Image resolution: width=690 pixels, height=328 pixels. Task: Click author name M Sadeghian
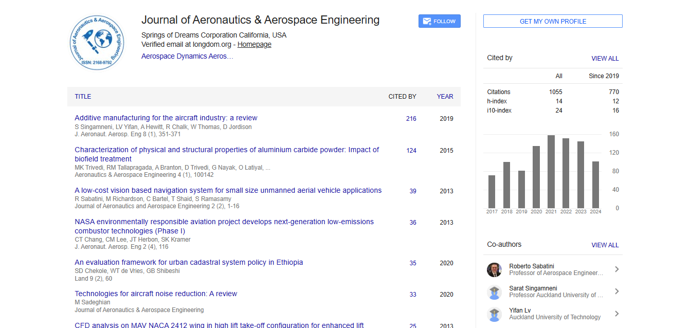click(x=93, y=302)
